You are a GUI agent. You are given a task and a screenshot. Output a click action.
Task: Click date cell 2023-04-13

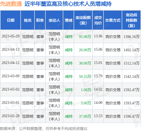(11, 50)
